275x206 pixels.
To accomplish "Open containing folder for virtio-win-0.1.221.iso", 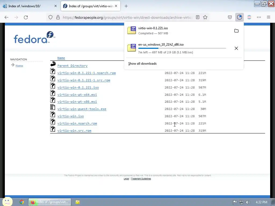I will [x=236, y=31].
